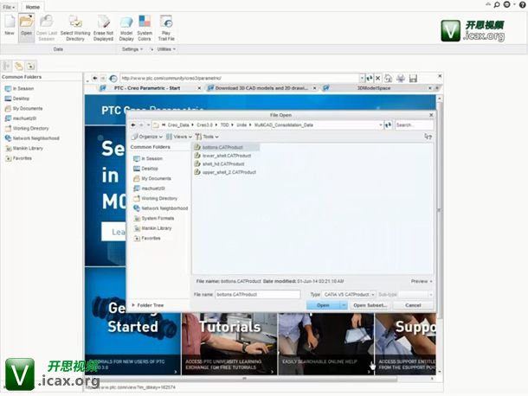Expand the Folder Tree section
This screenshot has width=528, height=396.
[x=147, y=305]
